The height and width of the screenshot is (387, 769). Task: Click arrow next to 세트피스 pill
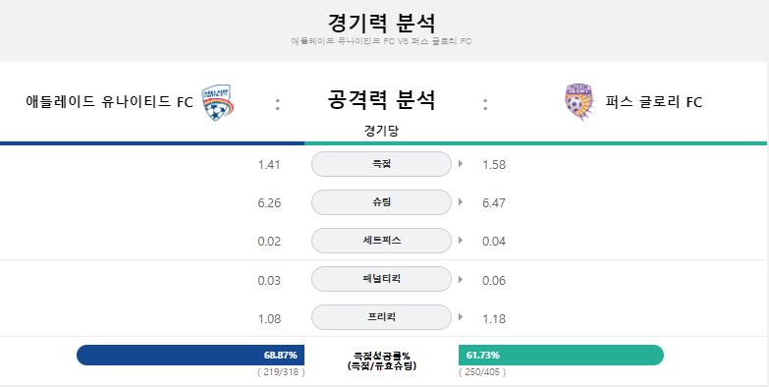click(x=461, y=241)
